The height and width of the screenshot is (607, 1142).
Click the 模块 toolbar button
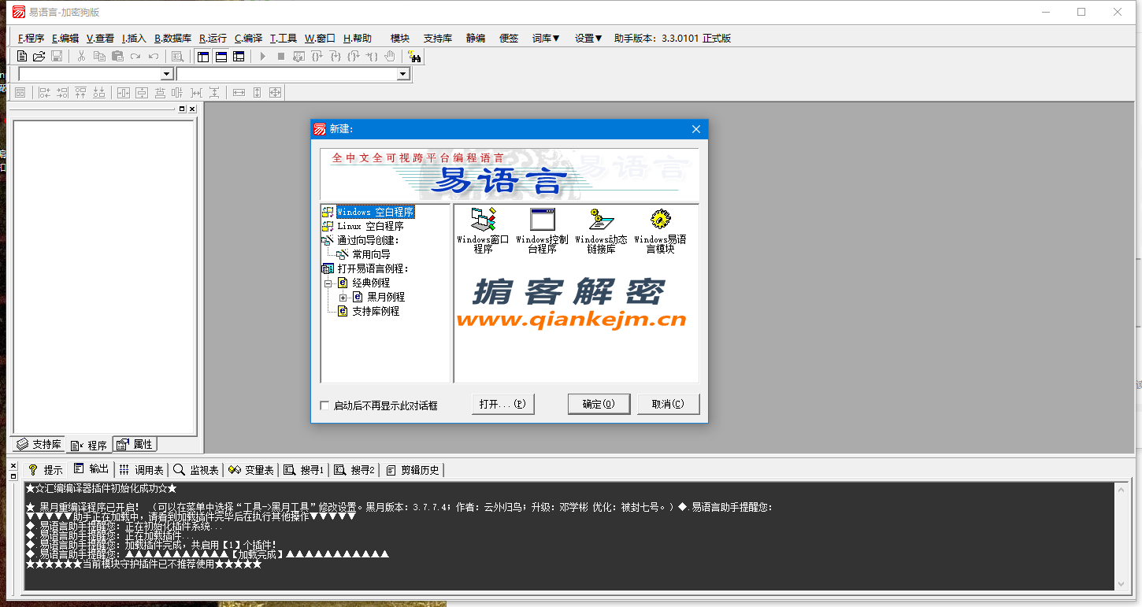[400, 38]
